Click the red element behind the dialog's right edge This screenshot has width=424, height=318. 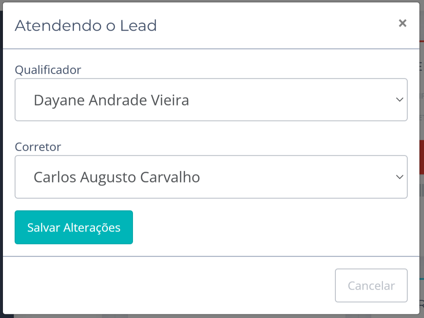(421, 157)
